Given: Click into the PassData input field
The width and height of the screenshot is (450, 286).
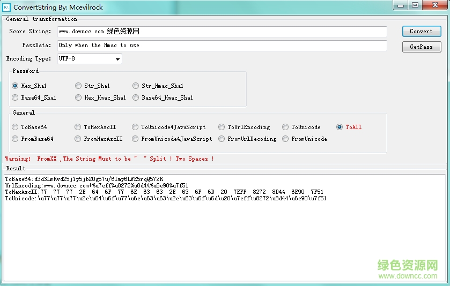Looking at the screenshot, I should 222,46.
